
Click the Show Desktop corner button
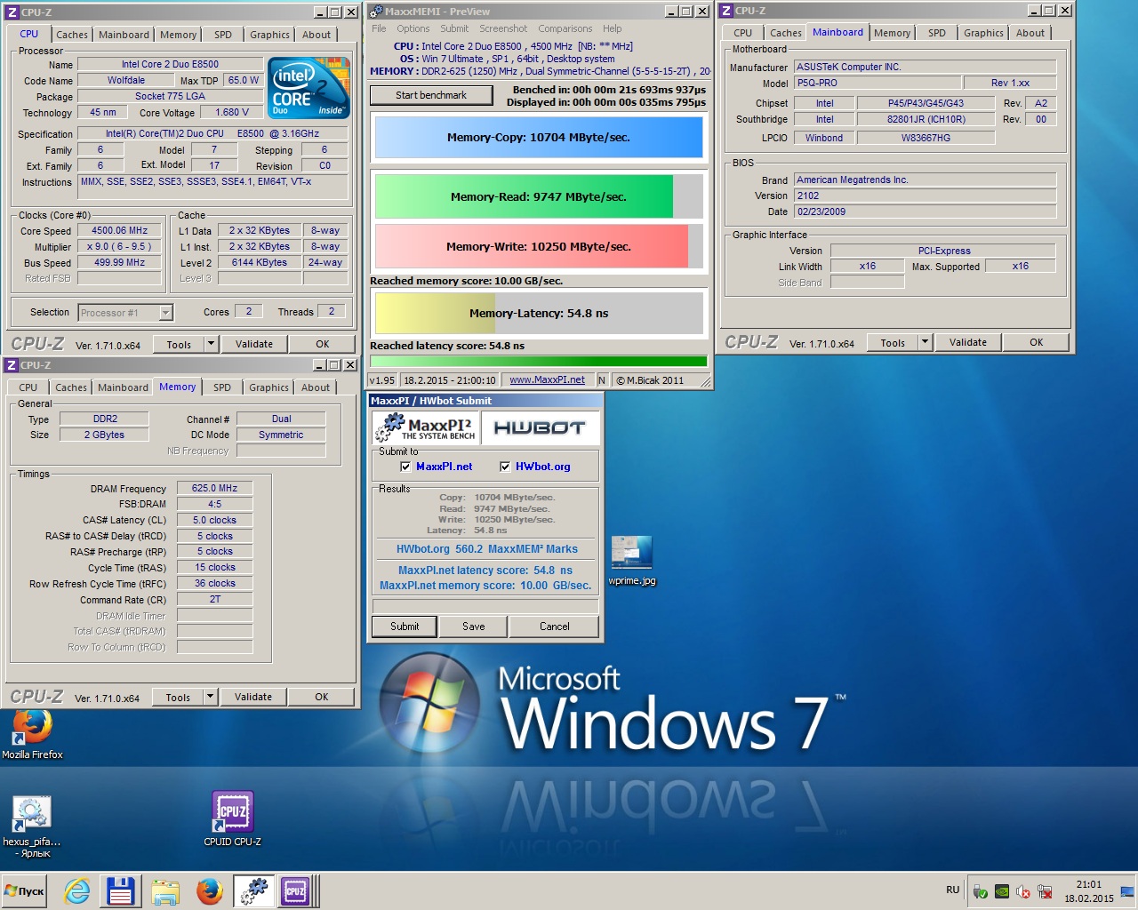(x=1127, y=891)
